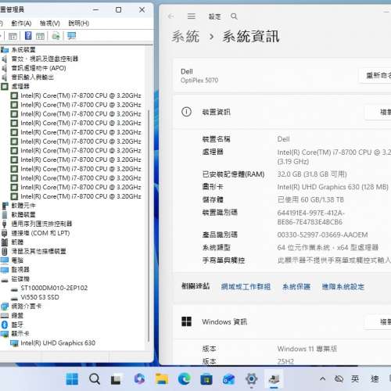391x391 pixels.
Task: Click the Windows 11 專業版 edition text
Action: 307,349
